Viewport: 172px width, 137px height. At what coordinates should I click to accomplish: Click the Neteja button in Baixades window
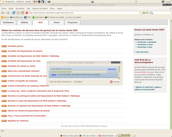115,82
